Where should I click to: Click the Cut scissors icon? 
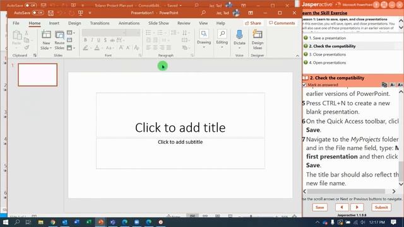click(27, 33)
